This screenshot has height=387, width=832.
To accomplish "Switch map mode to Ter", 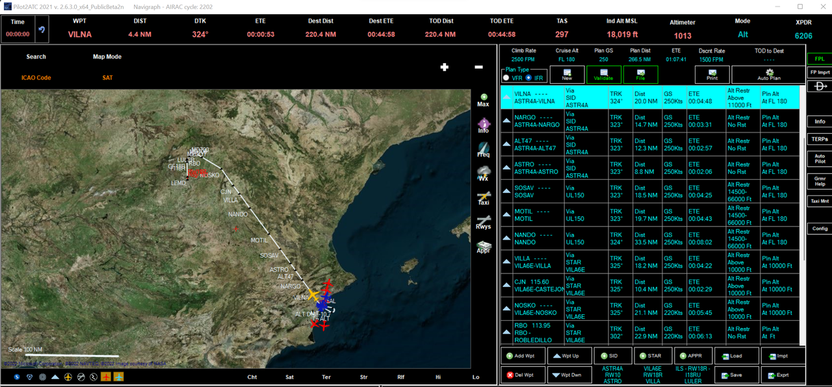I will [326, 377].
